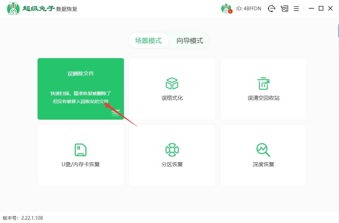Select U盘/内存卡恢复 label
The height and width of the screenshot is (223, 339).
pos(81,165)
